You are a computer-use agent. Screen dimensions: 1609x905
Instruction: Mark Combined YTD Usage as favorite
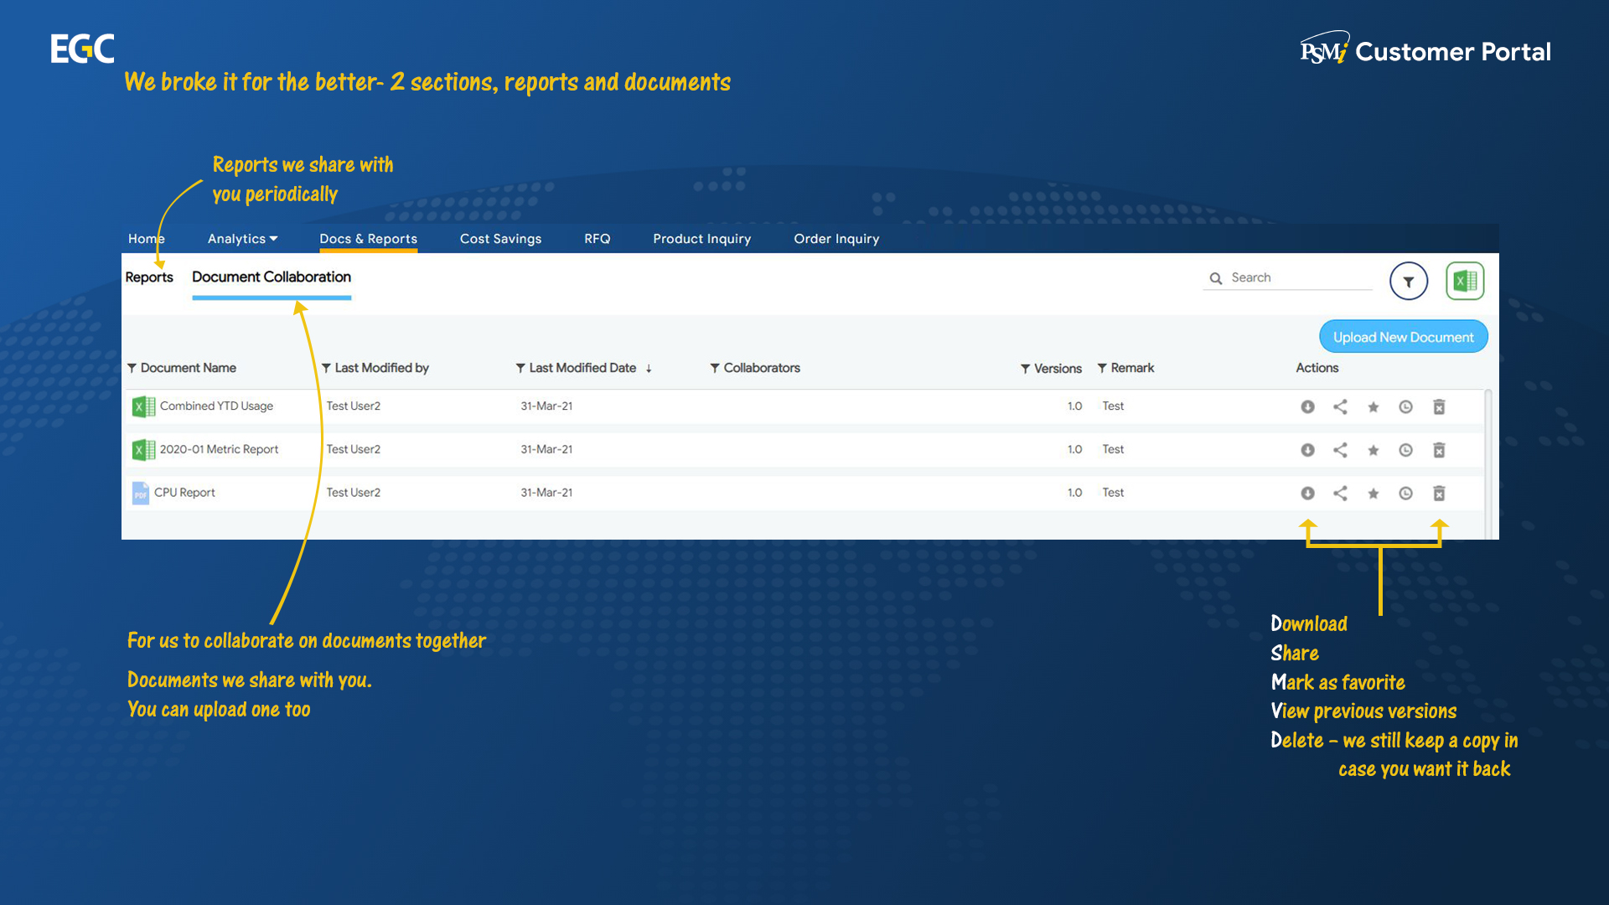(1374, 406)
